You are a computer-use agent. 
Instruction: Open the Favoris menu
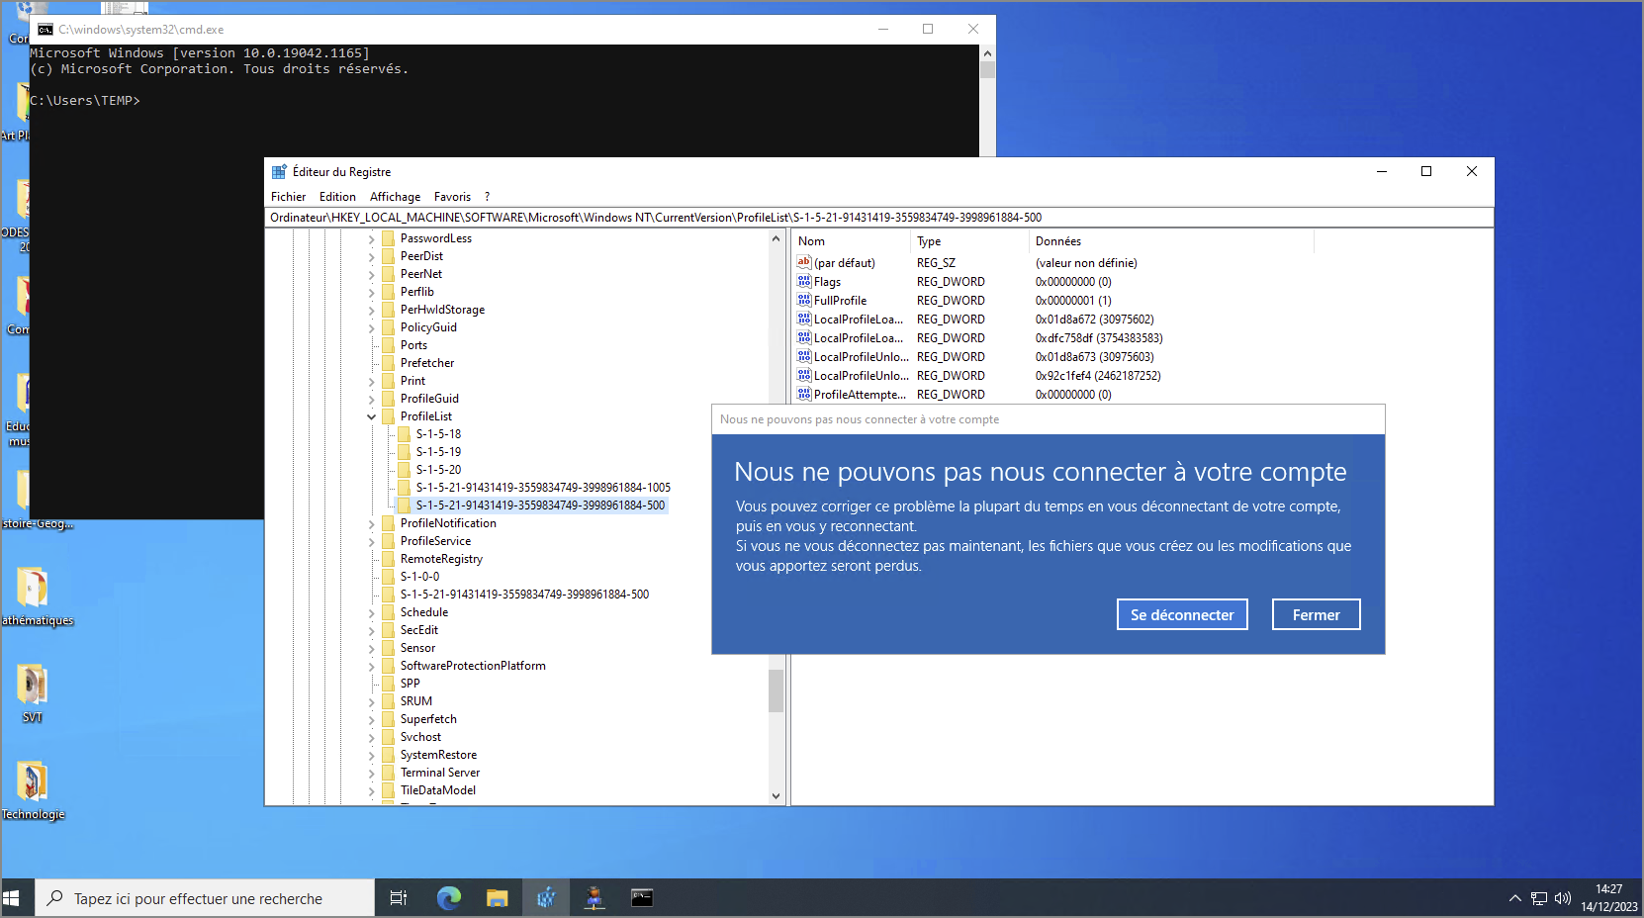pos(452,197)
